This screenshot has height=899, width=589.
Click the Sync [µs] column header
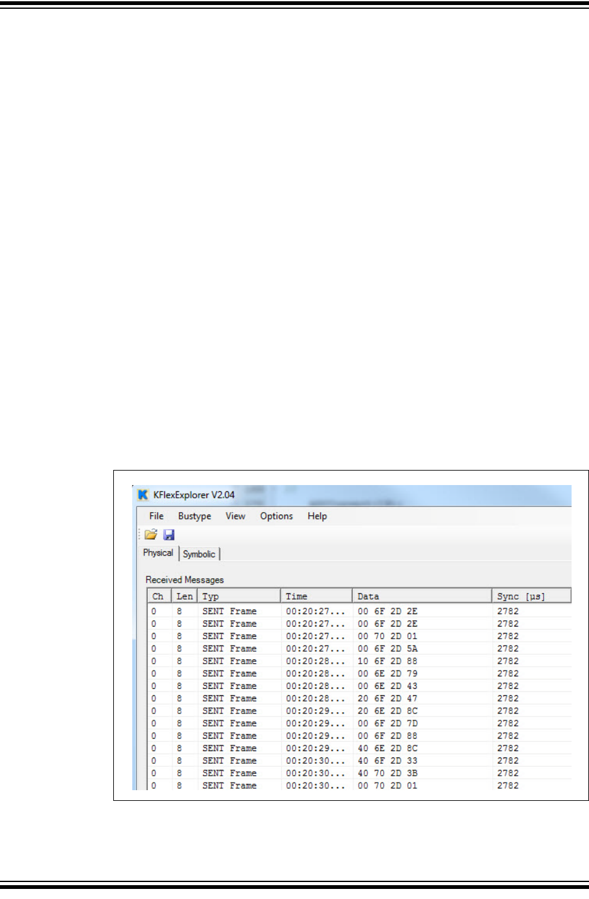coord(532,596)
